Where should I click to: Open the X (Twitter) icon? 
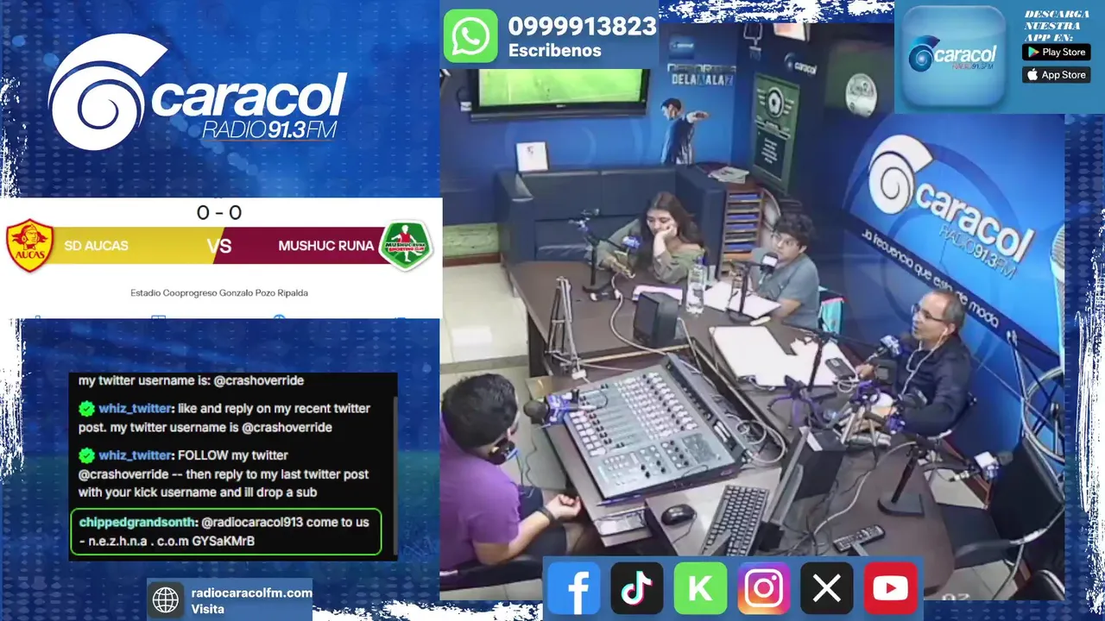(x=827, y=588)
